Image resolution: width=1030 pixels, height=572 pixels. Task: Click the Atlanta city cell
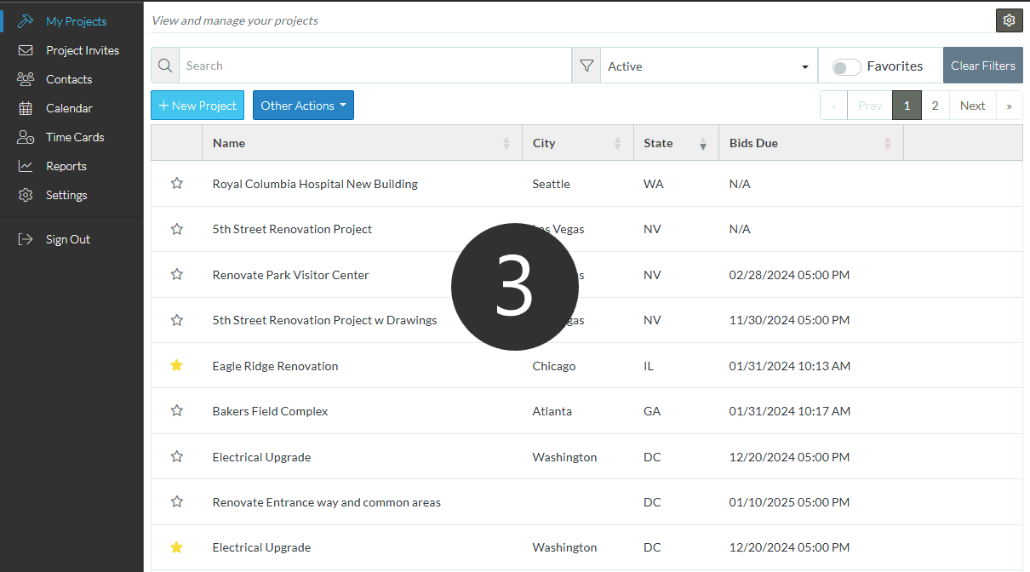pyautogui.click(x=552, y=411)
